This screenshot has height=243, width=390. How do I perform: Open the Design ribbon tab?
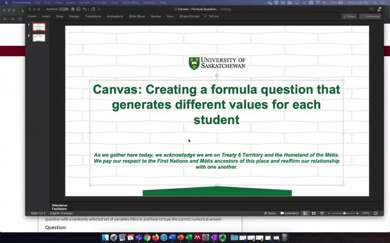pyautogui.click(x=74, y=17)
